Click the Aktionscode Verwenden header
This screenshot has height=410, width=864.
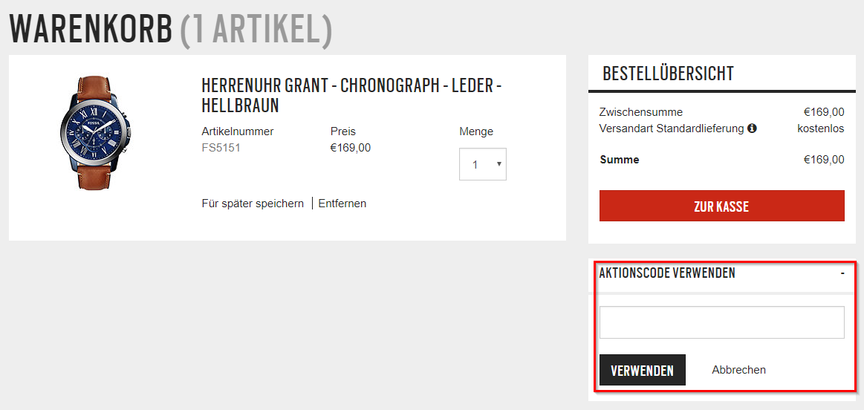666,273
